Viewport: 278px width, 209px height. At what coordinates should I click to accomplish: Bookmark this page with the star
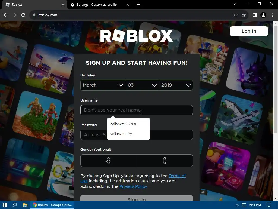click(244, 15)
